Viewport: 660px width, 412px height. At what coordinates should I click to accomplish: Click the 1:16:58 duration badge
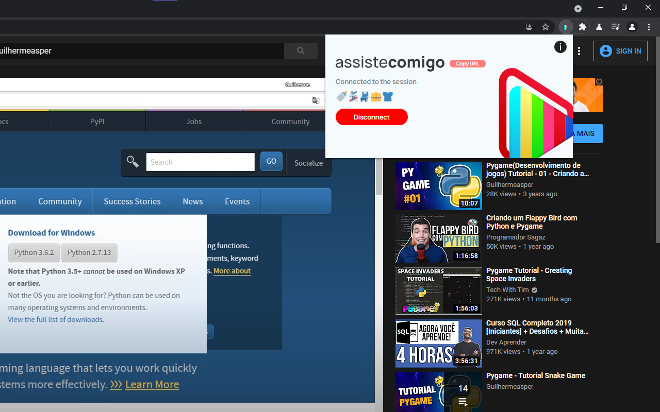pos(466,256)
